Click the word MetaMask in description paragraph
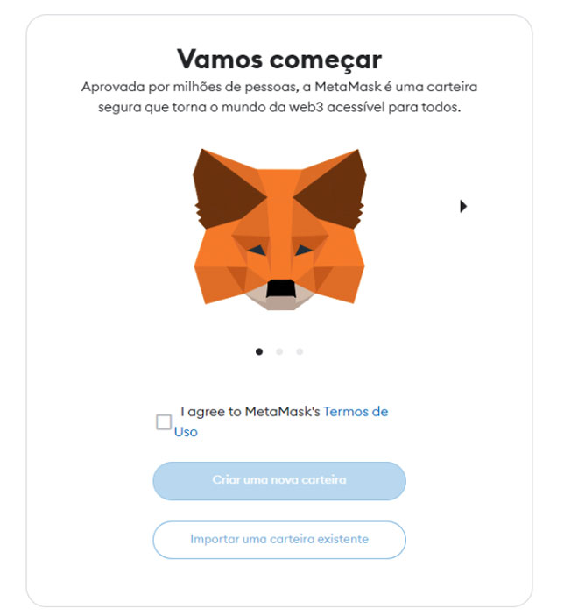Image resolution: width=571 pixels, height=616 pixels. point(348,87)
